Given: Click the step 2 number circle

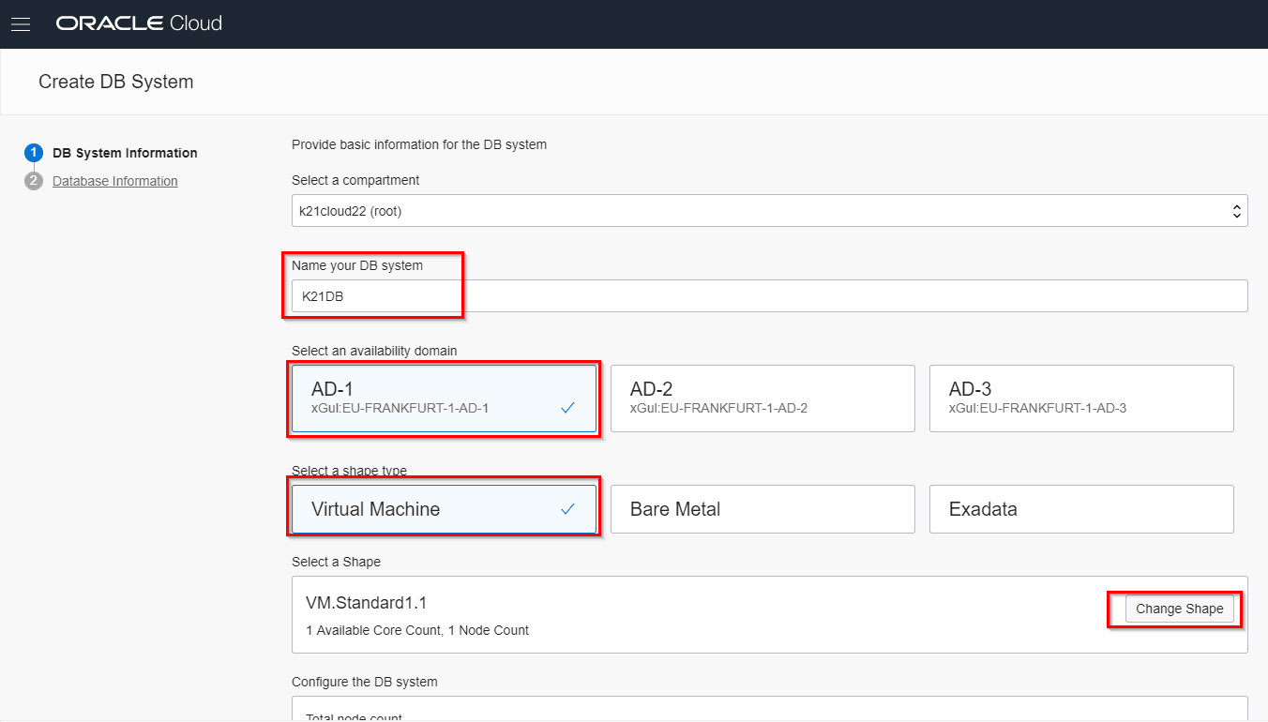Looking at the screenshot, I should 34,181.
